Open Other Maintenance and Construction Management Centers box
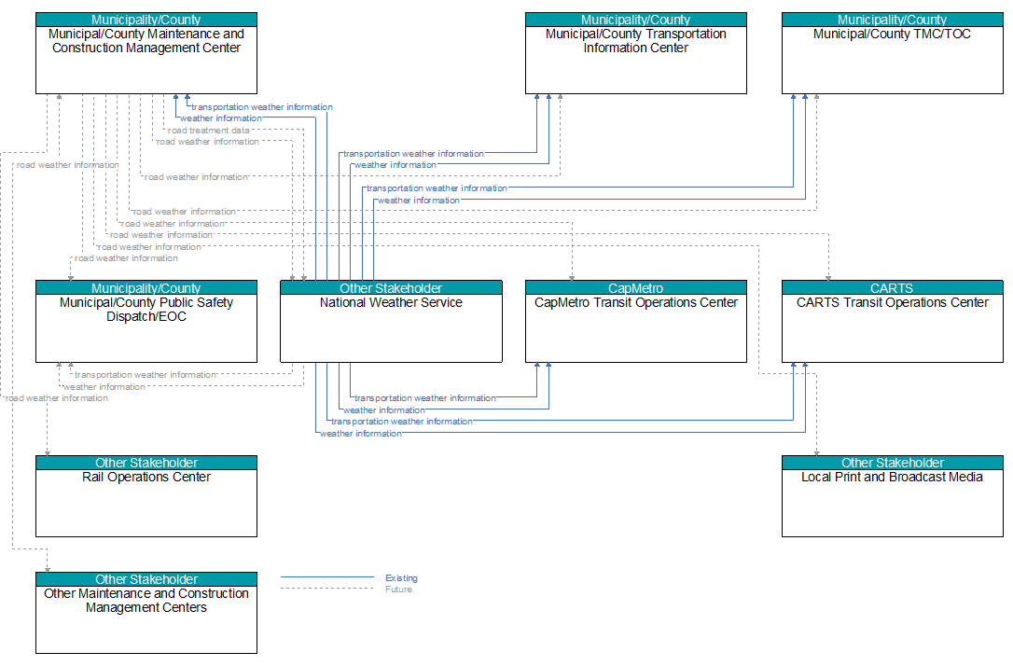This screenshot has width=1013, height=666. click(146, 613)
